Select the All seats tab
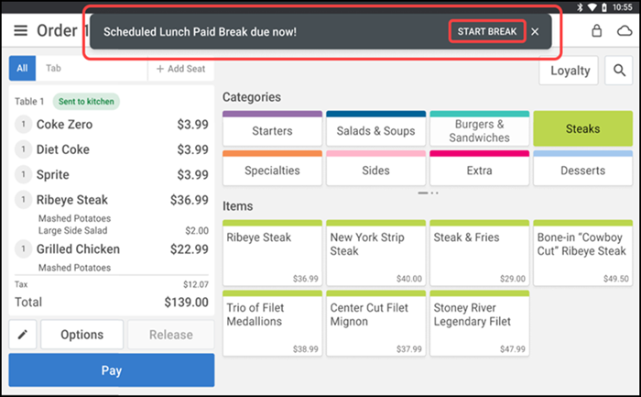The image size is (641, 397). click(22, 69)
